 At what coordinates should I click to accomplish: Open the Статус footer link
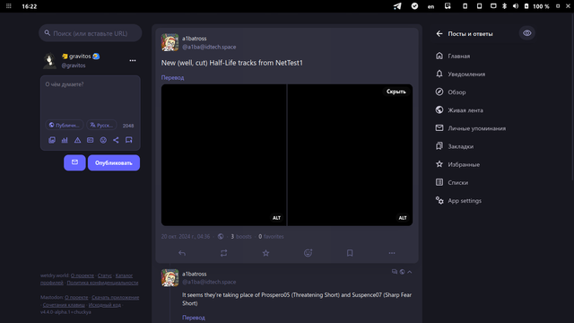[105, 275]
